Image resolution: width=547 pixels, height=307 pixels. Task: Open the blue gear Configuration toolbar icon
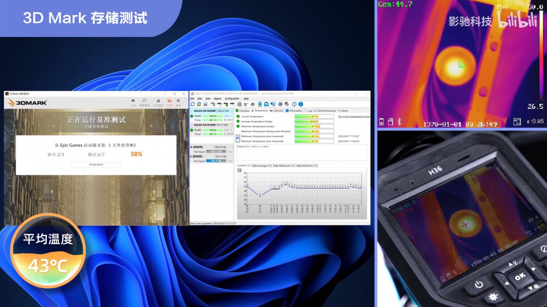pyautogui.click(x=280, y=104)
